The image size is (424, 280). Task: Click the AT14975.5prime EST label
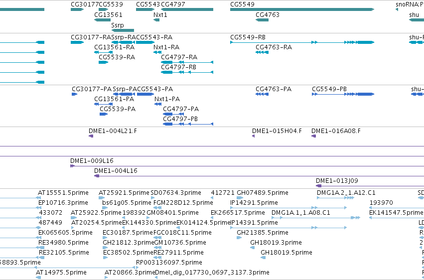pyautogui.click(x=61, y=273)
